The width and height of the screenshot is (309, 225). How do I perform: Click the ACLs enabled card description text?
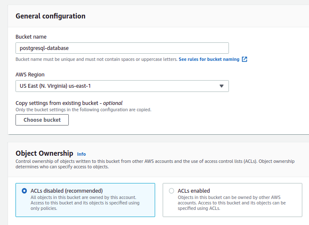click(231, 203)
